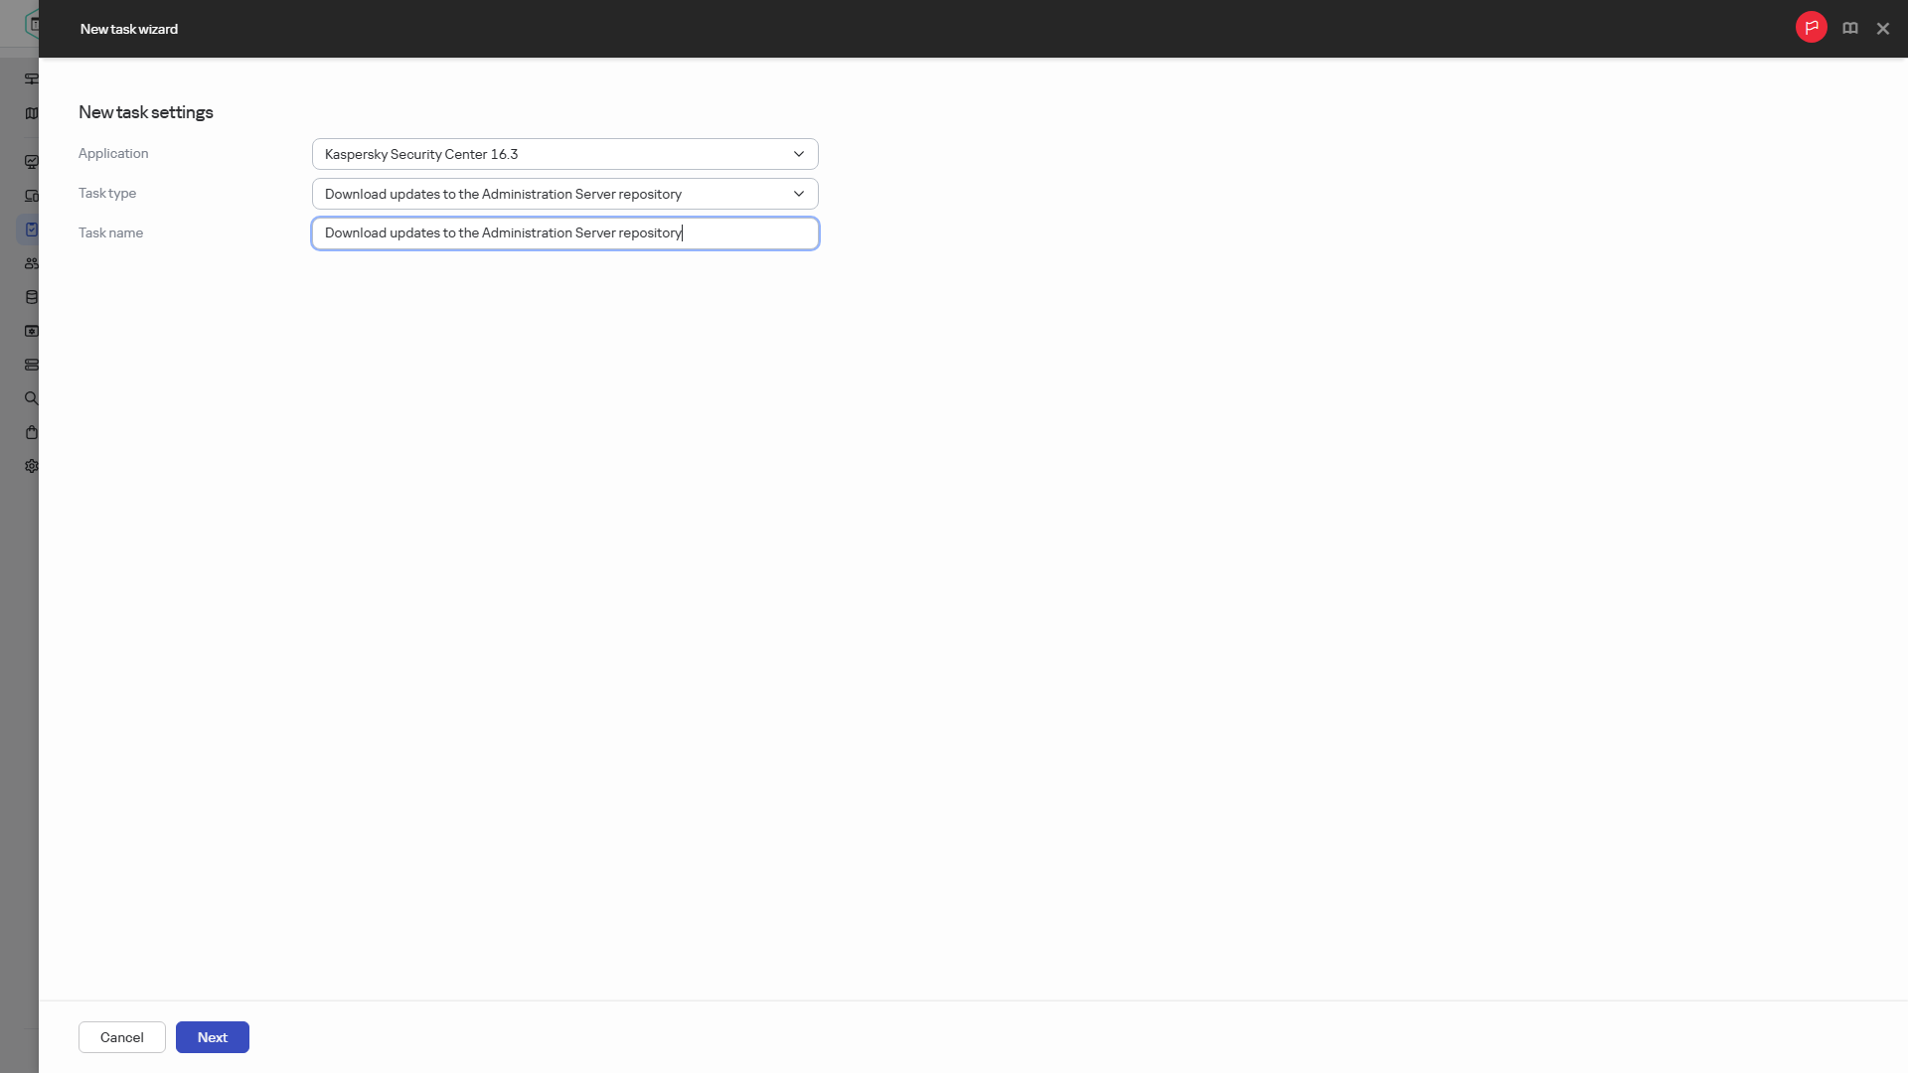Open the monitoring dashboard sidebar icon
The height and width of the screenshot is (1073, 1908).
32,162
